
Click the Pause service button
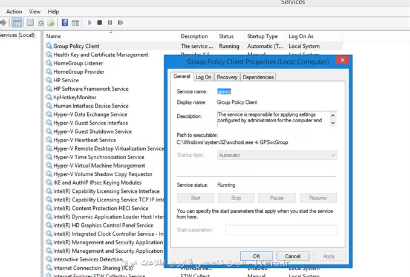pyautogui.click(x=277, y=198)
